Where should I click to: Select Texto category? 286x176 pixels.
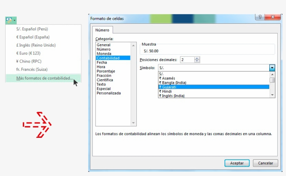pyautogui.click(x=101, y=84)
